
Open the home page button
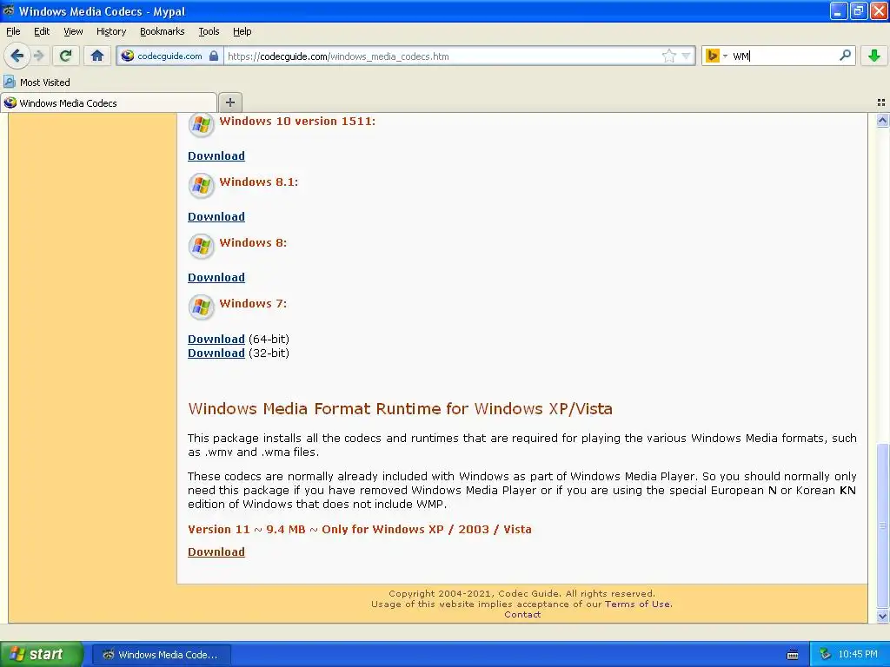[x=97, y=56]
